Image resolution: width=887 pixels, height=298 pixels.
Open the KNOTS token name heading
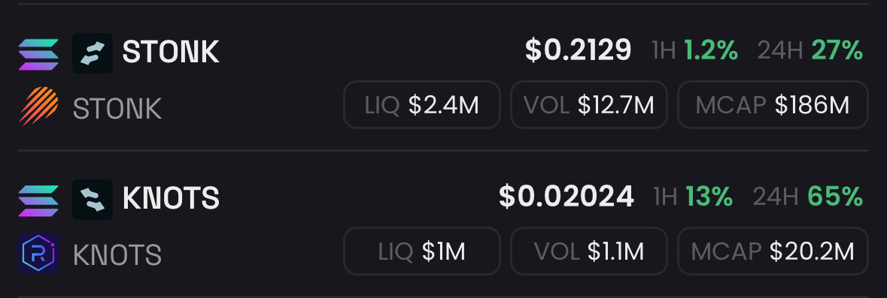171,198
